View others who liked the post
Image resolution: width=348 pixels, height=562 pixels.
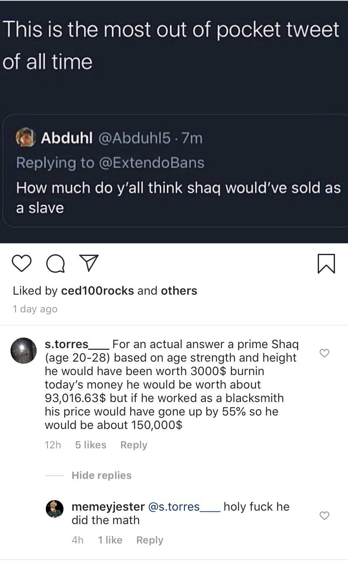(x=173, y=291)
